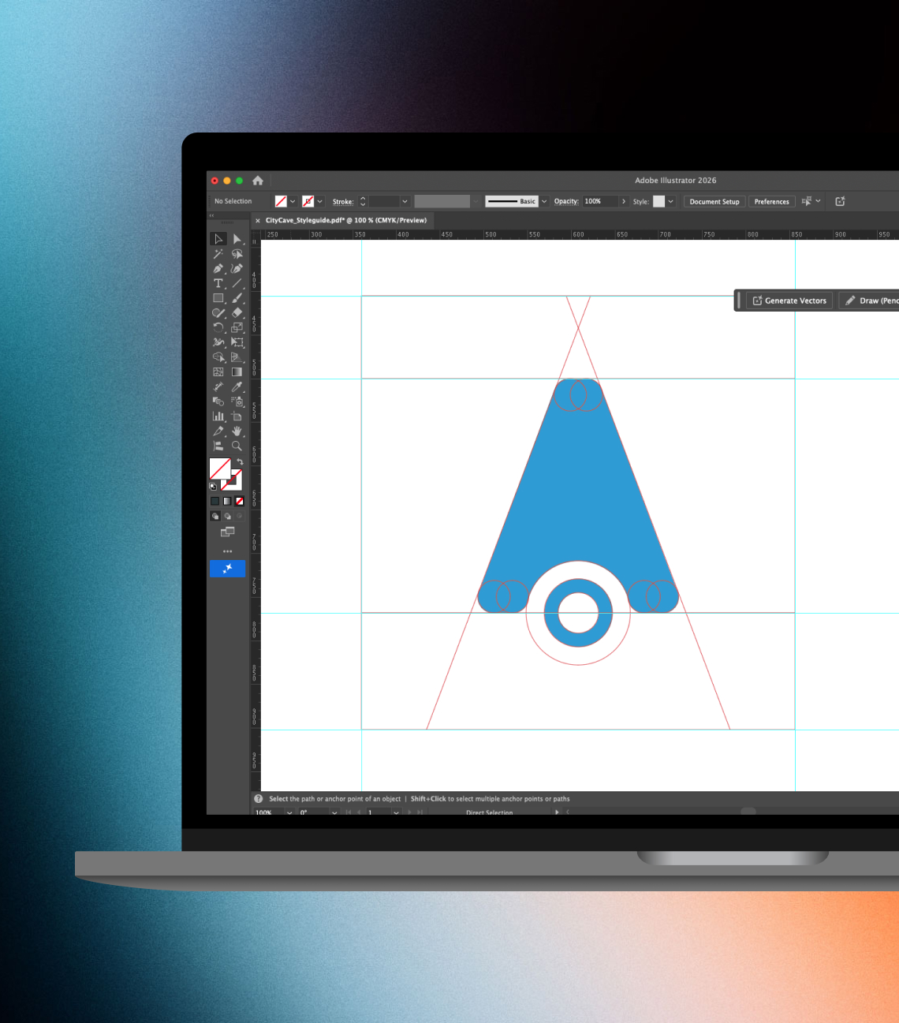Select the Rectangle tool
The width and height of the screenshot is (899, 1023).
tap(218, 298)
